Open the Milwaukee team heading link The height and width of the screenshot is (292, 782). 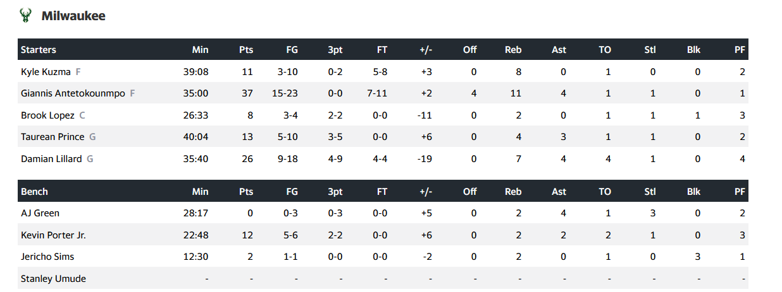coord(73,16)
